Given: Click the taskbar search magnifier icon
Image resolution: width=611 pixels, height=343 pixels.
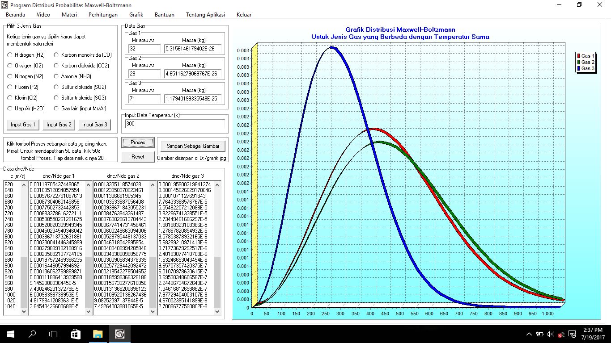Looking at the screenshot, I should coord(32,334).
